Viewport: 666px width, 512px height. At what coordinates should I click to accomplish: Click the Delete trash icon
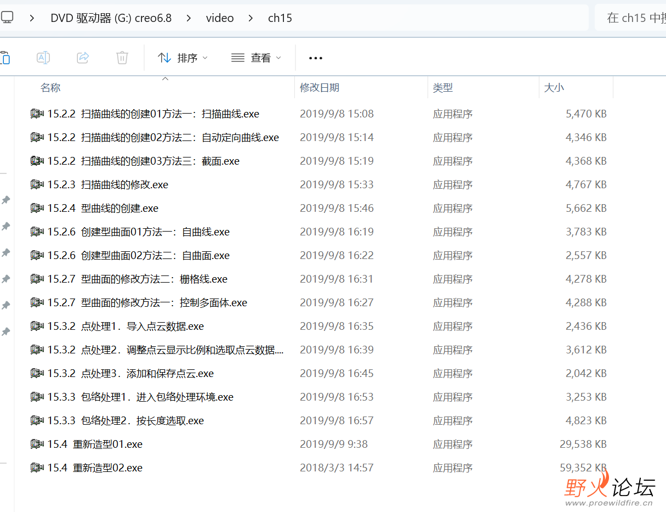click(x=122, y=58)
